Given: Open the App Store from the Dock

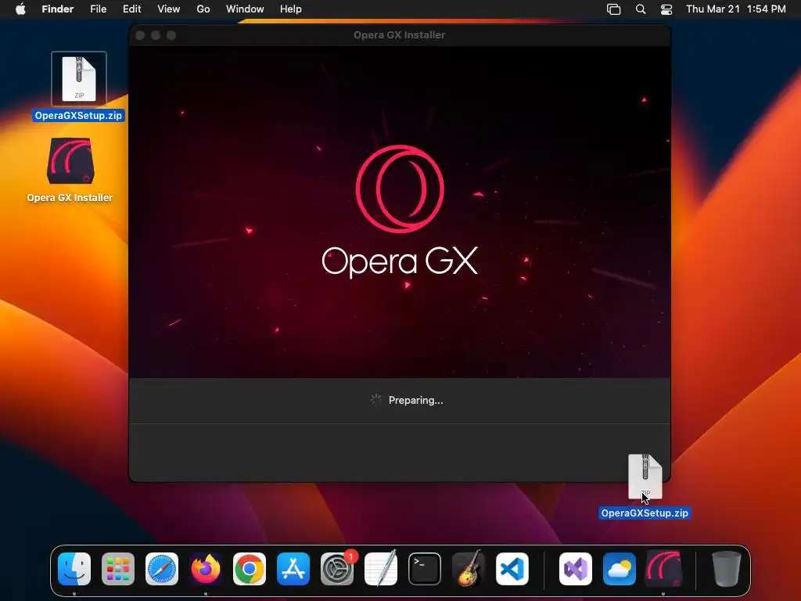Looking at the screenshot, I should click(x=293, y=568).
